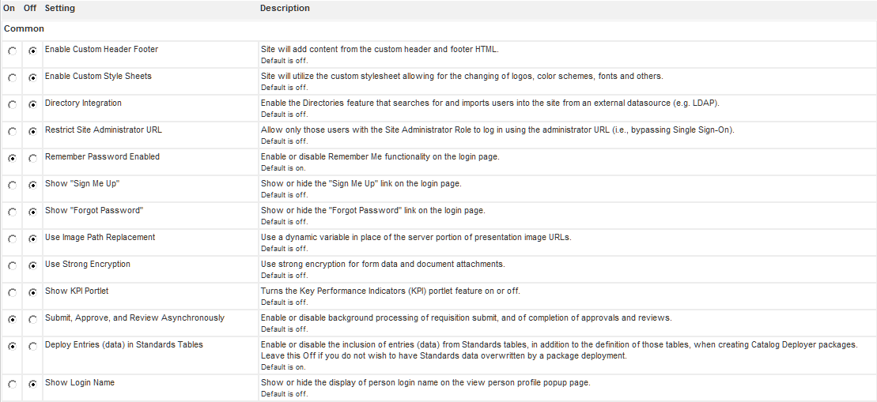Image resolution: width=877 pixels, height=402 pixels.
Task: Click Off radio for Use Strong Encryption
Action: tap(32, 266)
